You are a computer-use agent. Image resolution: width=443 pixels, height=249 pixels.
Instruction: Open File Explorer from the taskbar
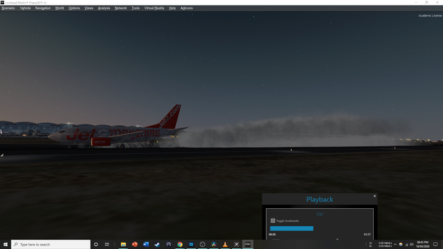coord(123,244)
